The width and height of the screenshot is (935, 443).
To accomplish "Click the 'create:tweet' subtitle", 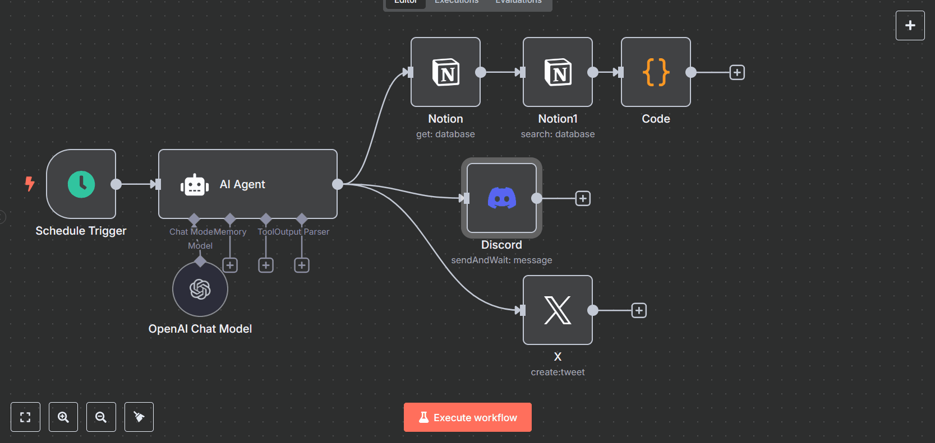I will click(558, 372).
